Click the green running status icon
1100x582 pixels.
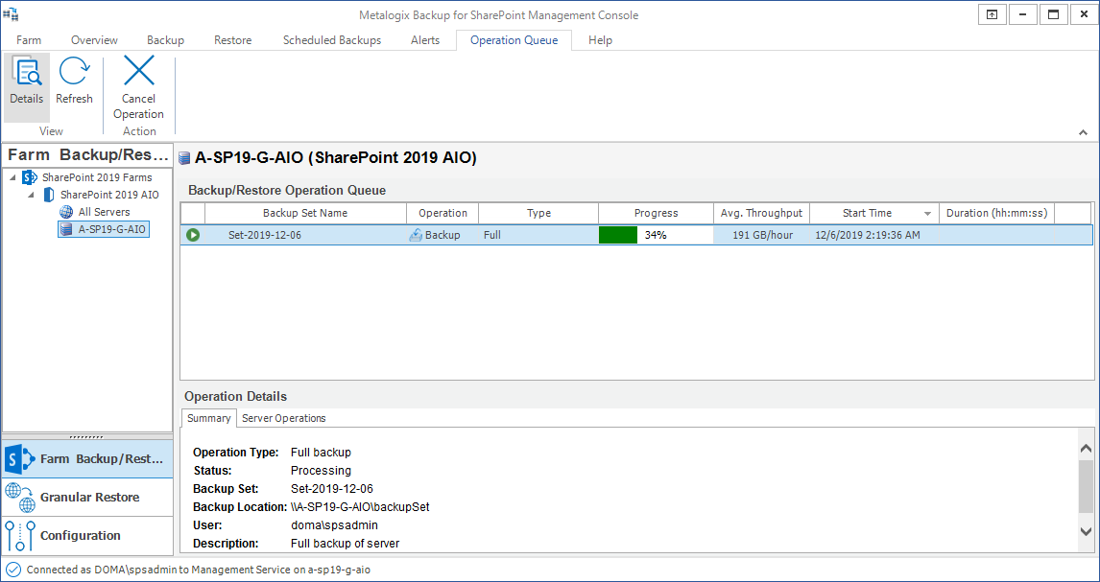click(193, 235)
